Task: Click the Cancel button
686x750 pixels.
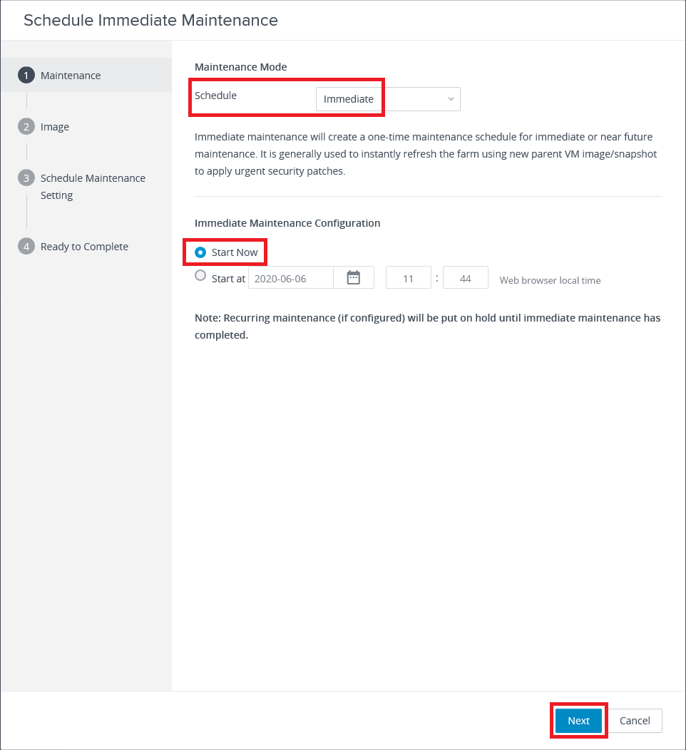Action: point(635,720)
